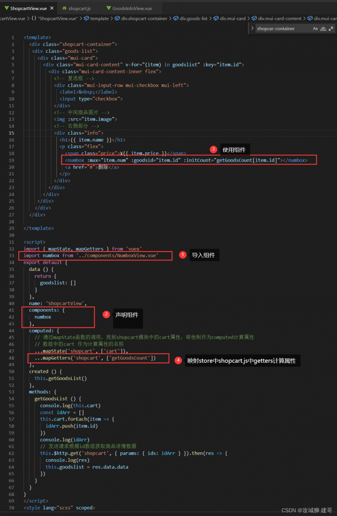Click the console.log(this.cart) line
This screenshot has height=516, width=337.
70,406
